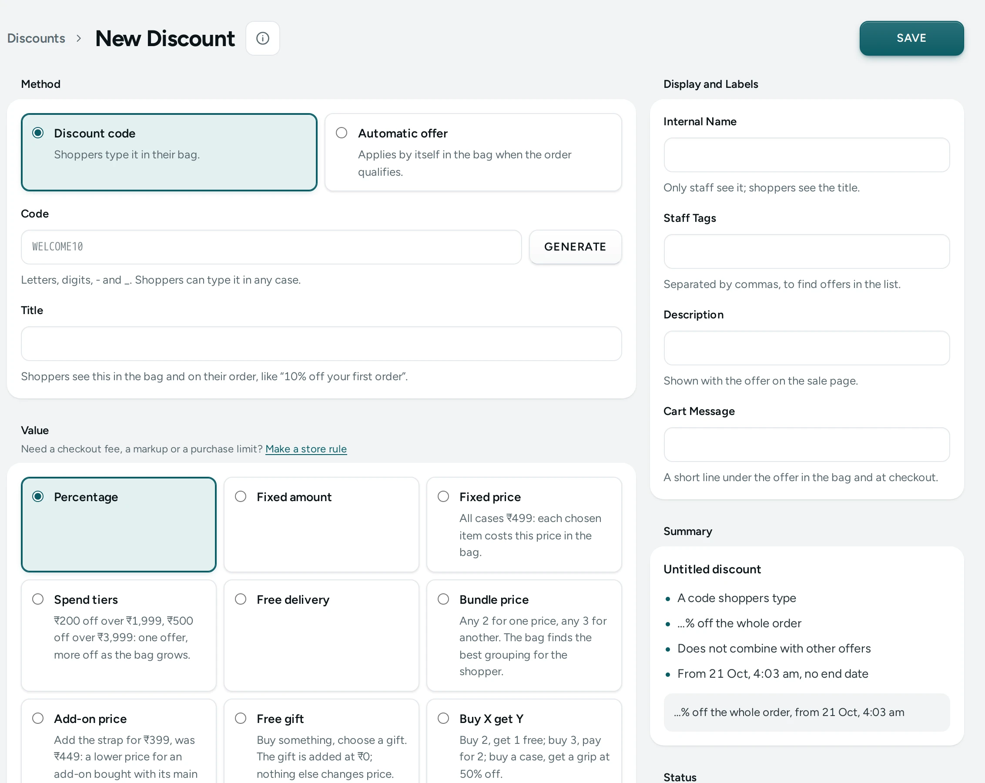Click the Cart Message field
985x783 pixels.
click(806, 445)
